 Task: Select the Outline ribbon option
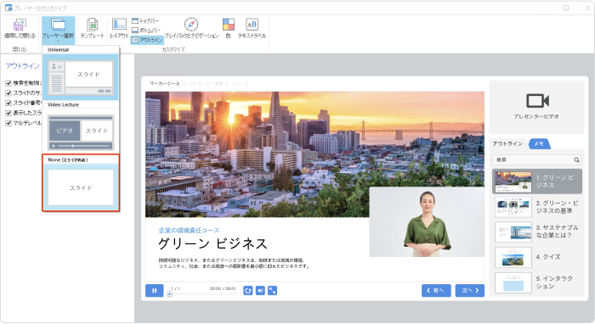point(147,40)
